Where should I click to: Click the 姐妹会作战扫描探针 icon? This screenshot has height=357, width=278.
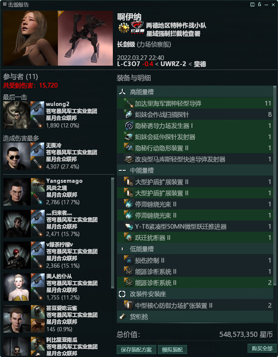tap(129, 115)
